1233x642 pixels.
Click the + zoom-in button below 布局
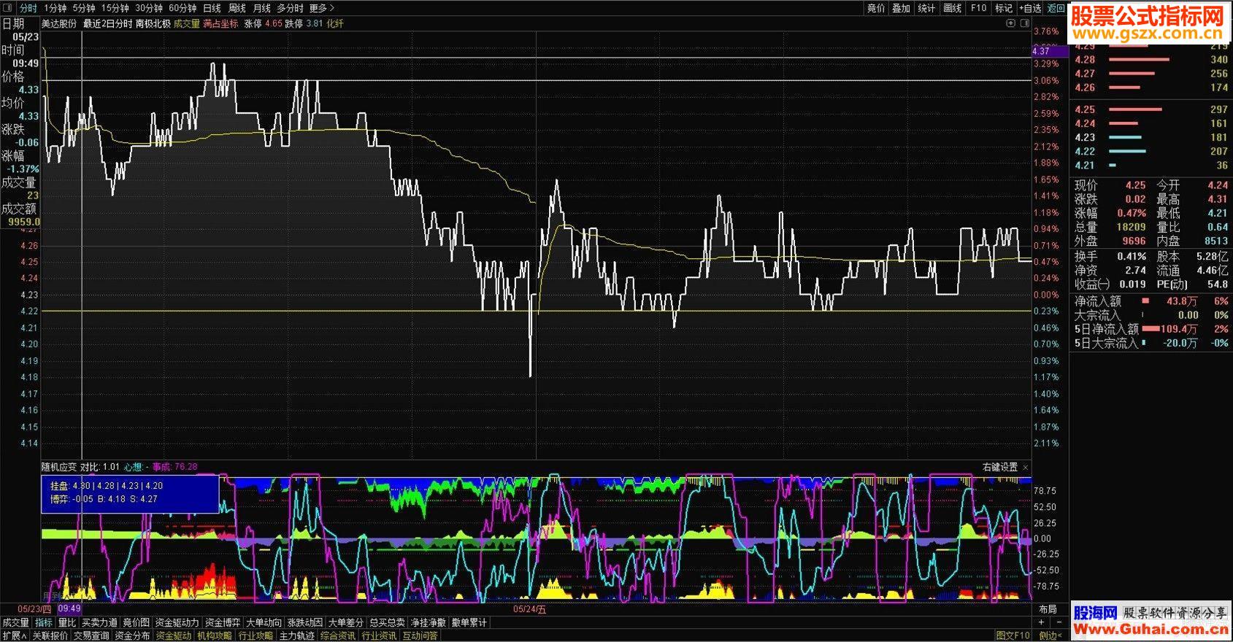click(1042, 622)
